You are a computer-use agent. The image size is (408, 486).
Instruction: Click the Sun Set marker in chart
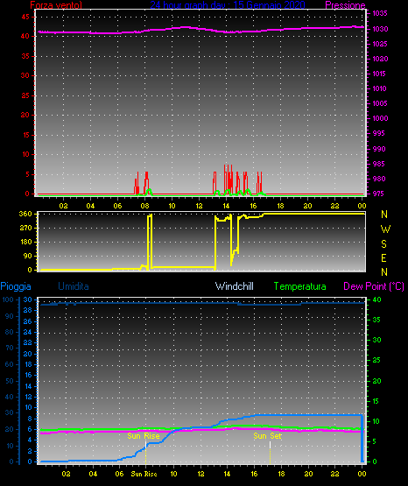pos(267,436)
